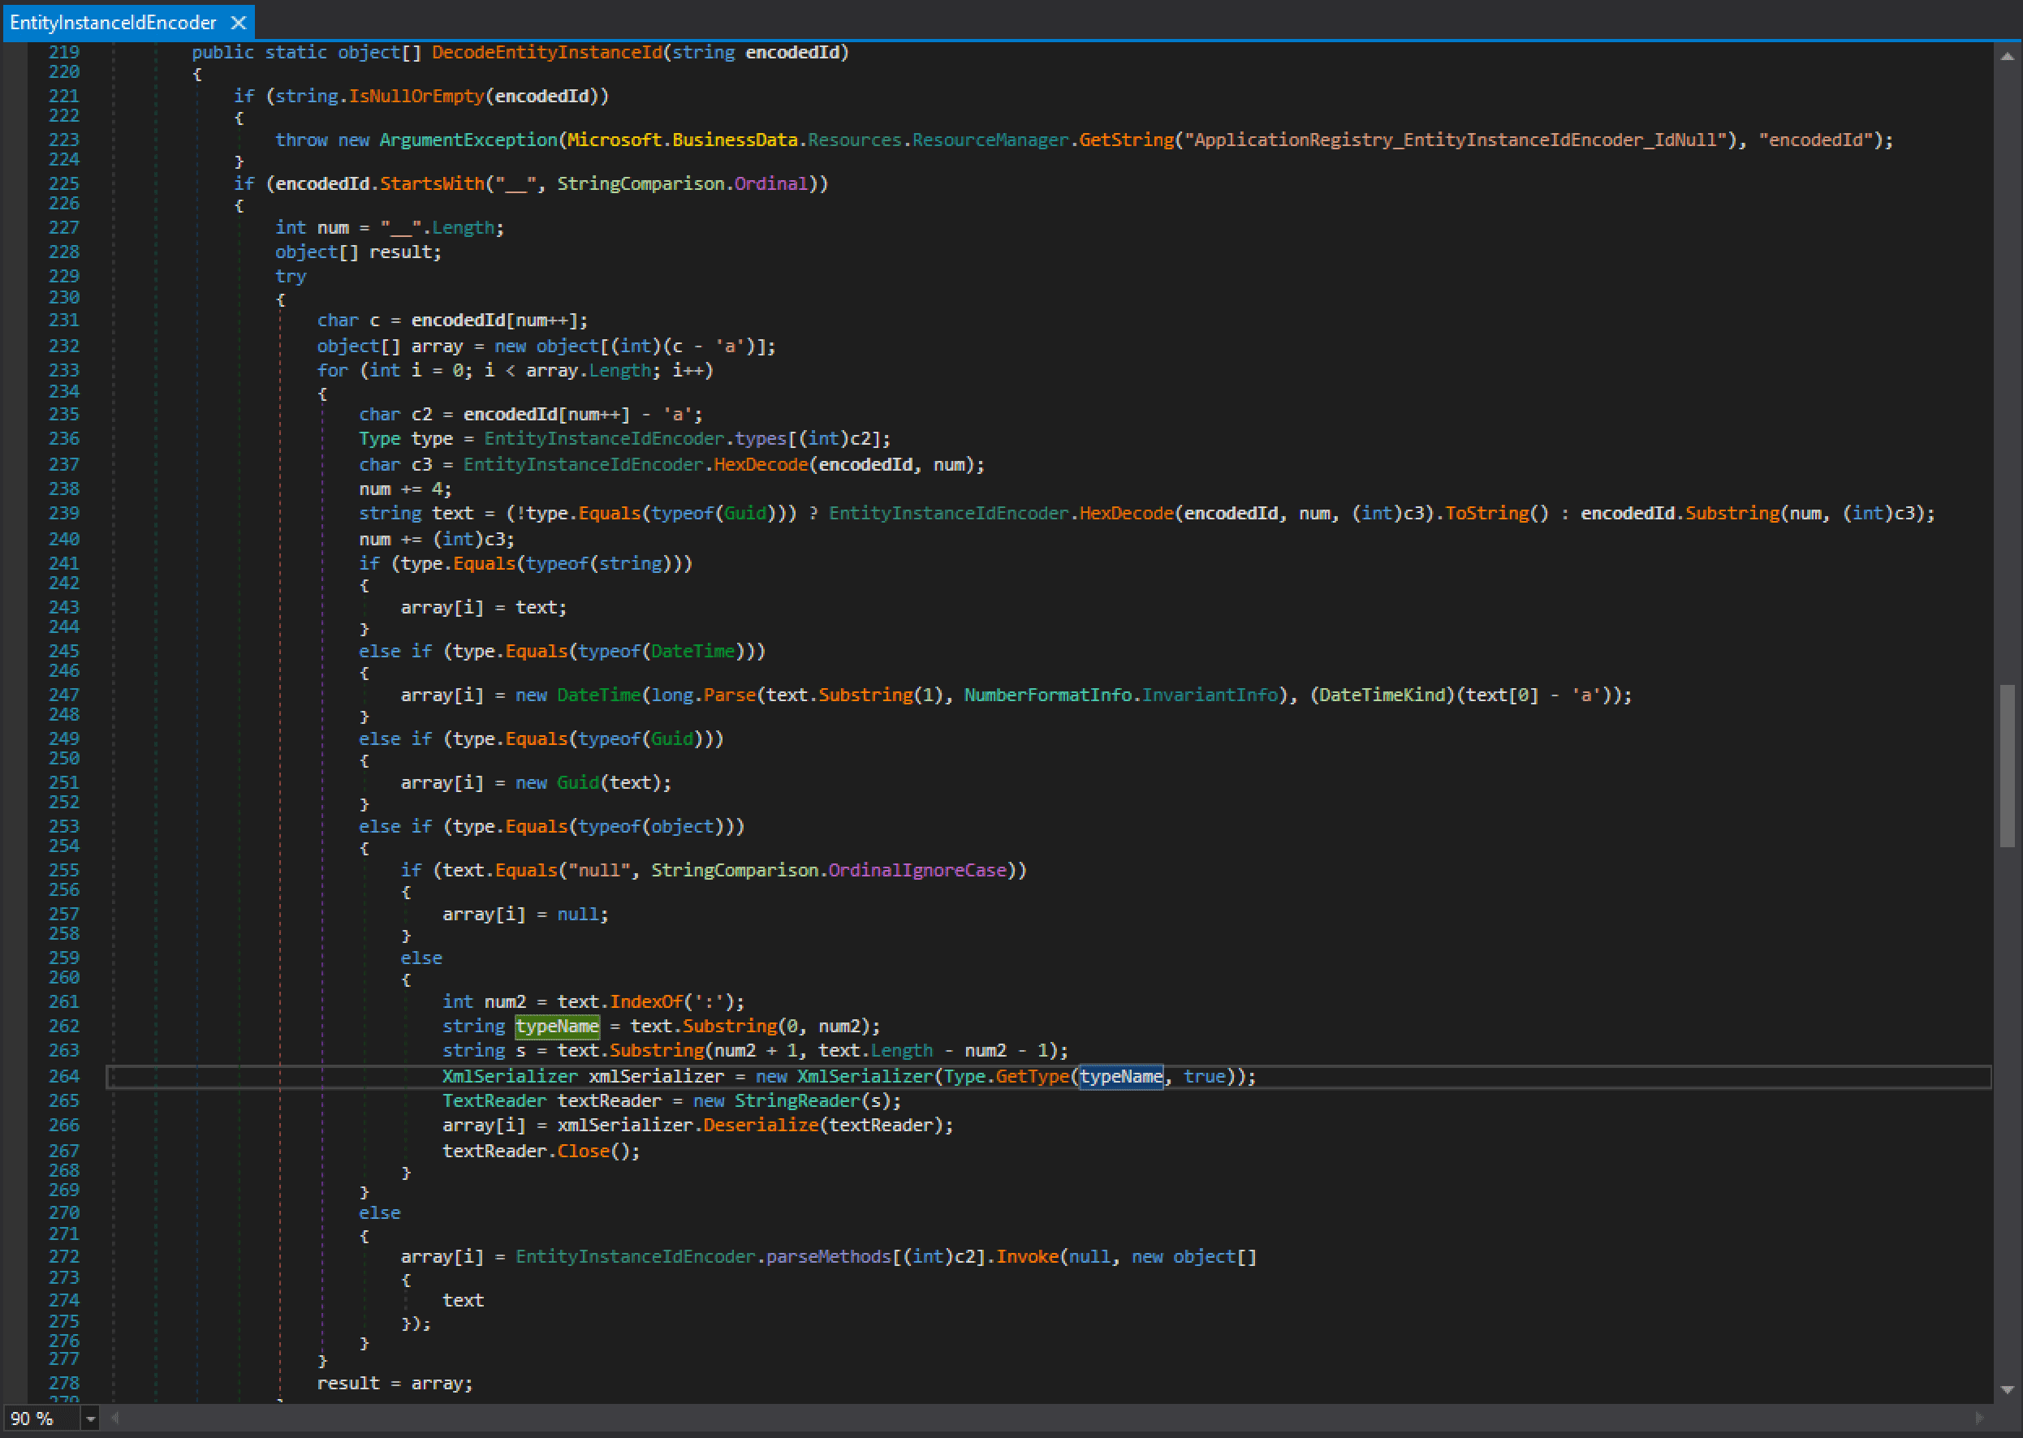
Task: Click ToString on line 239
Action: pos(1487,513)
